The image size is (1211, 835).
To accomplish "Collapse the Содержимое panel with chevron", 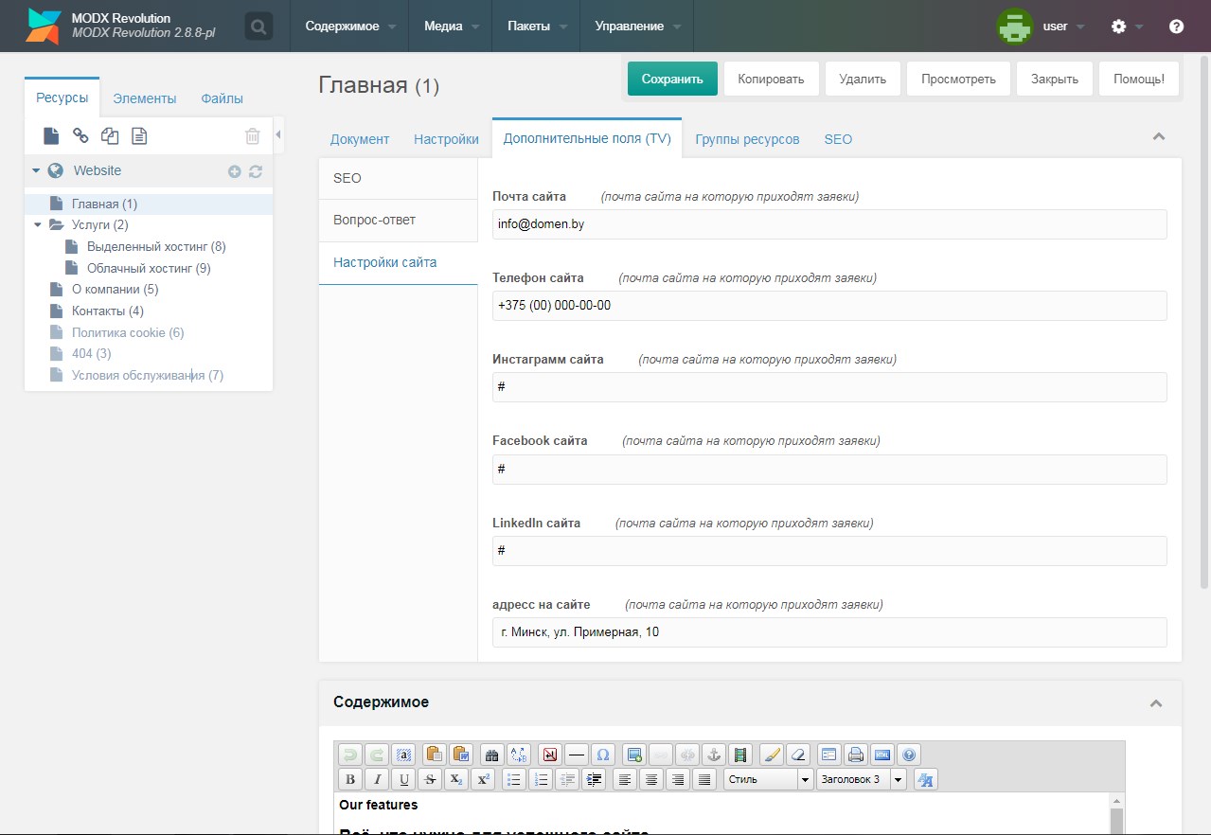I will (x=1155, y=702).
